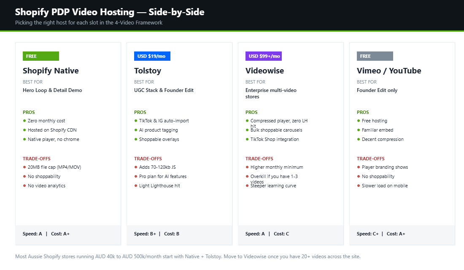Select the Vimeo / YouTube heading

pyautogui.click(x=389, y=71)
